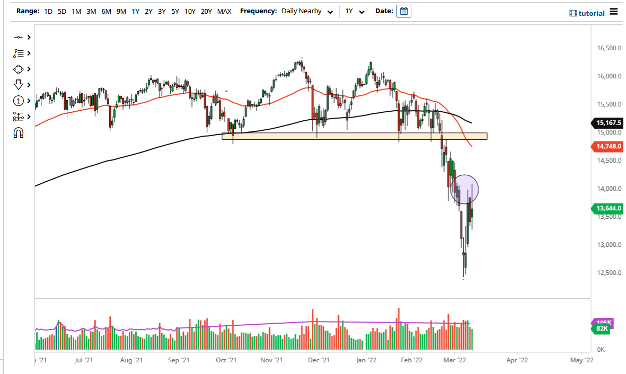Open the Date calendar picker icon

click(403, 11)
